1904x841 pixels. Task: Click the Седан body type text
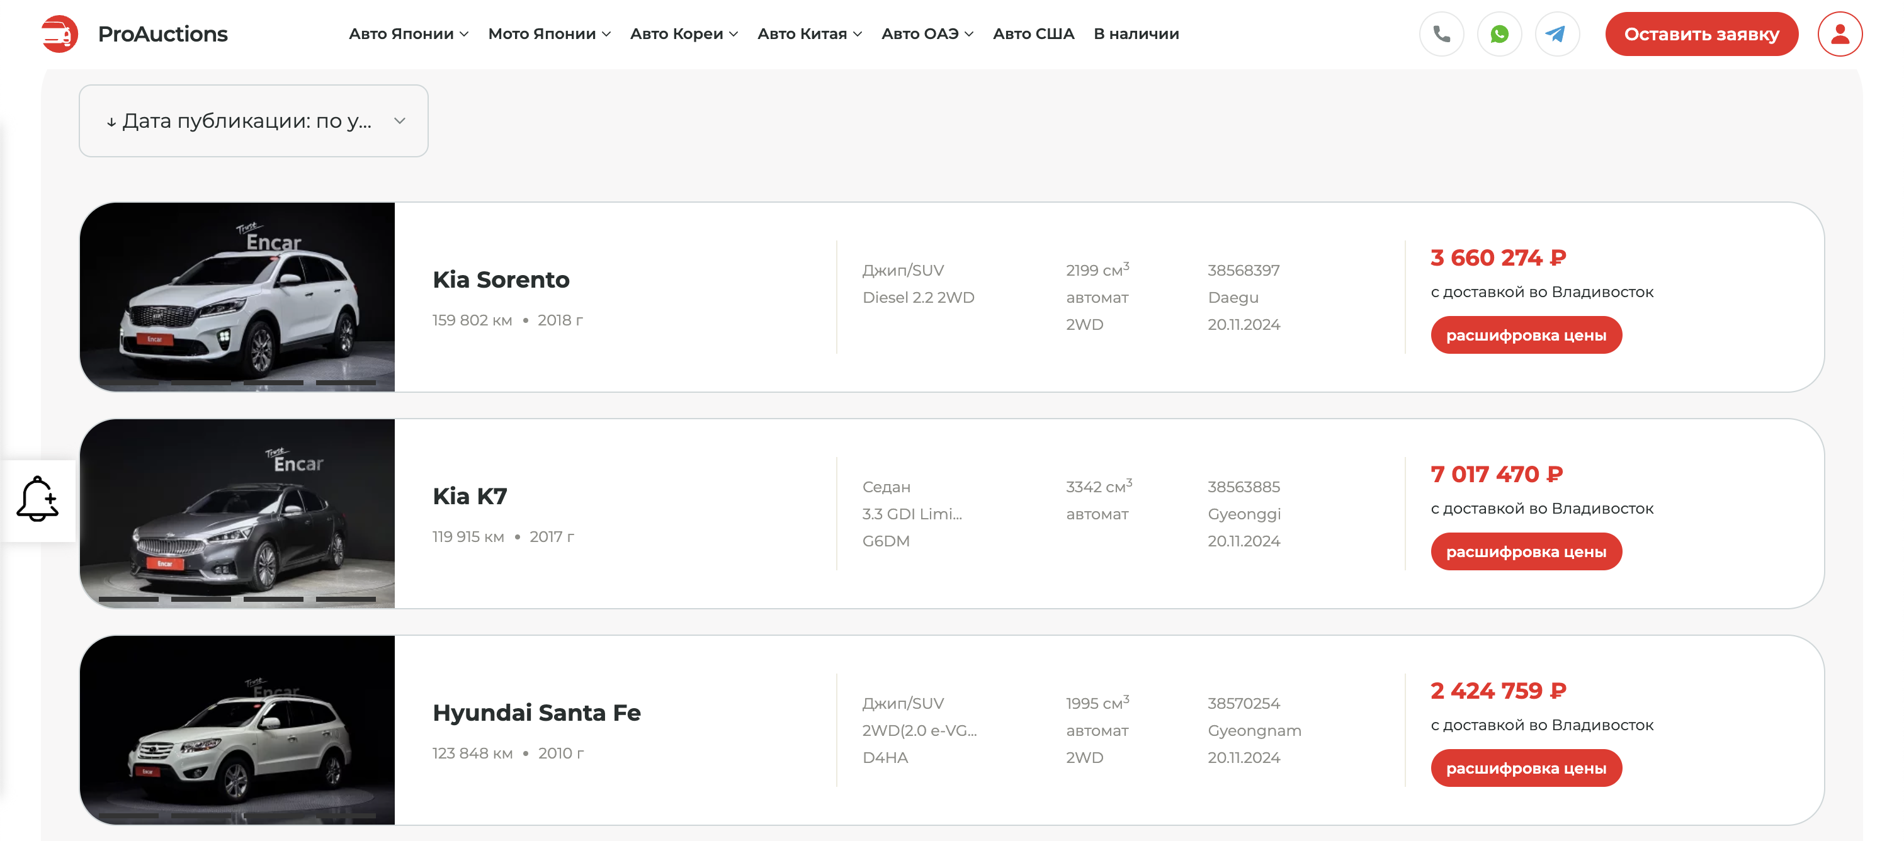tap(887, 487)
